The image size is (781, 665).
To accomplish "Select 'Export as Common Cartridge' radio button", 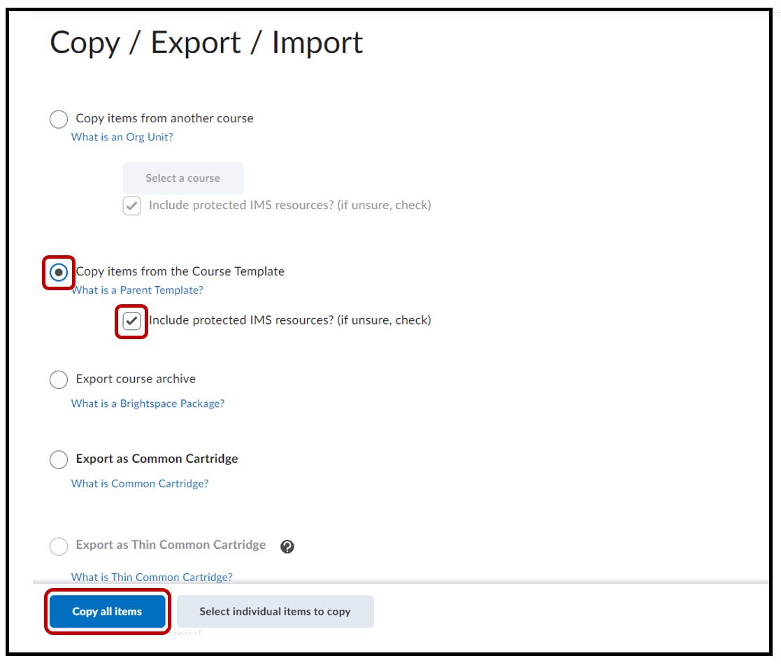I will 59,460.
